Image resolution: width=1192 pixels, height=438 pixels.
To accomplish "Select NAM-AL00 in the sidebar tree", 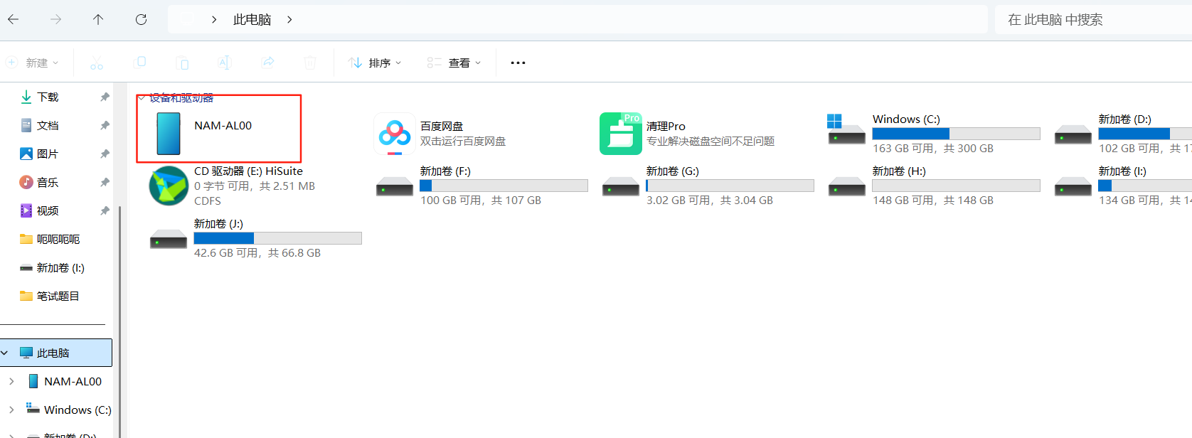I will (65, 381).
